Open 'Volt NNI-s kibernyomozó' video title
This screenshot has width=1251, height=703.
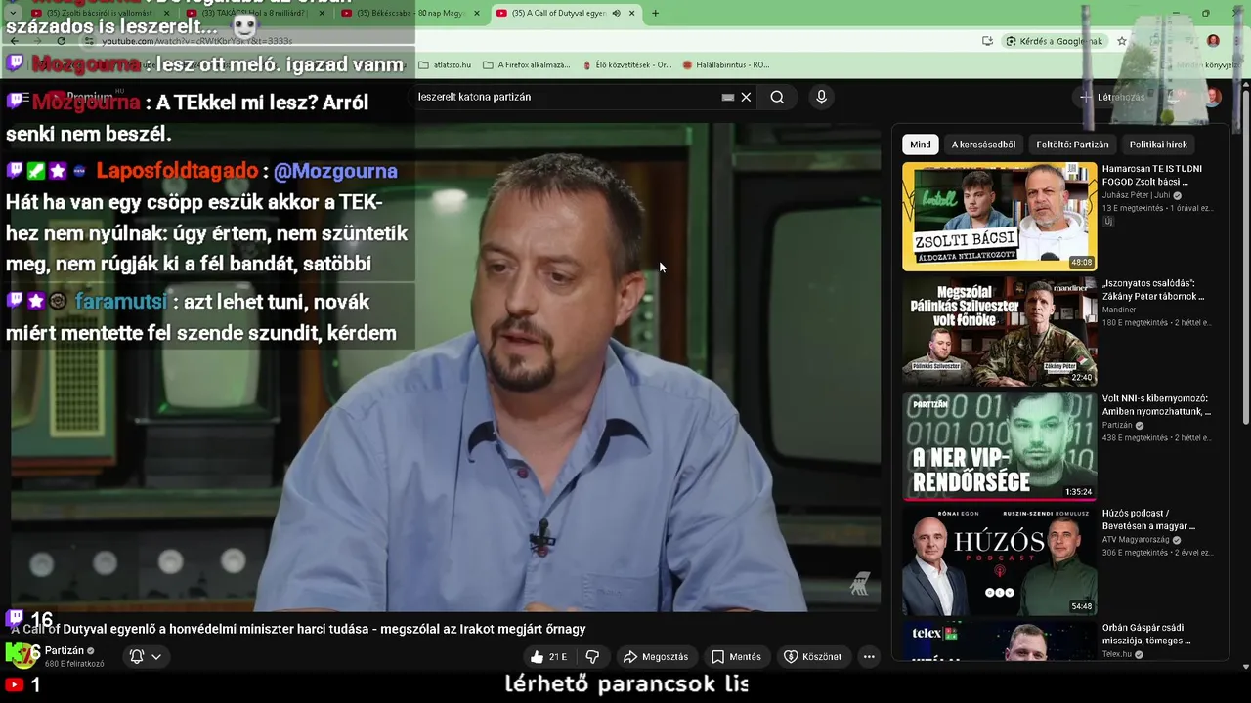tap(1156, 404)
